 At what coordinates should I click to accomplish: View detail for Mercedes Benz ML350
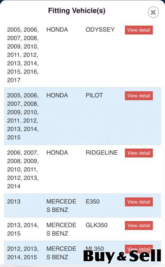pos(139,249)
